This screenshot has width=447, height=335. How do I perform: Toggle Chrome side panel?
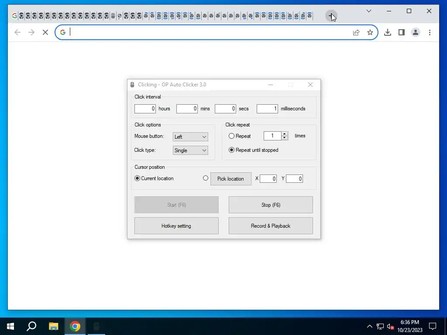(x=402, y=32)
